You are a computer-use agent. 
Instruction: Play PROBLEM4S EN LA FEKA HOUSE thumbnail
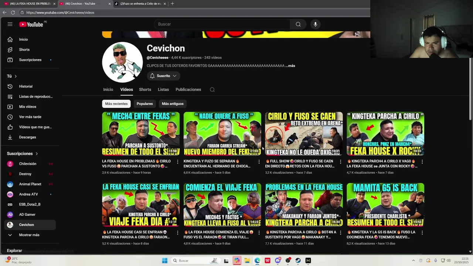(x=304, y=205)
